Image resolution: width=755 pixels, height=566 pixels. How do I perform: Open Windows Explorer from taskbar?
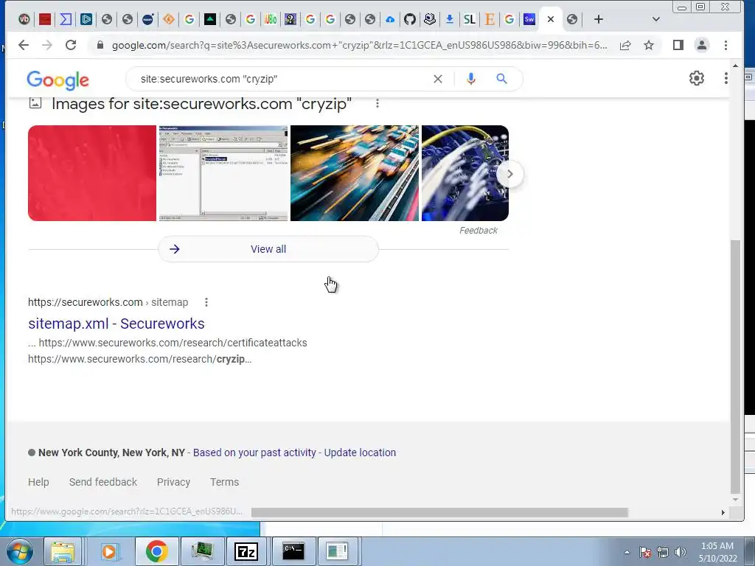(63, 551)
